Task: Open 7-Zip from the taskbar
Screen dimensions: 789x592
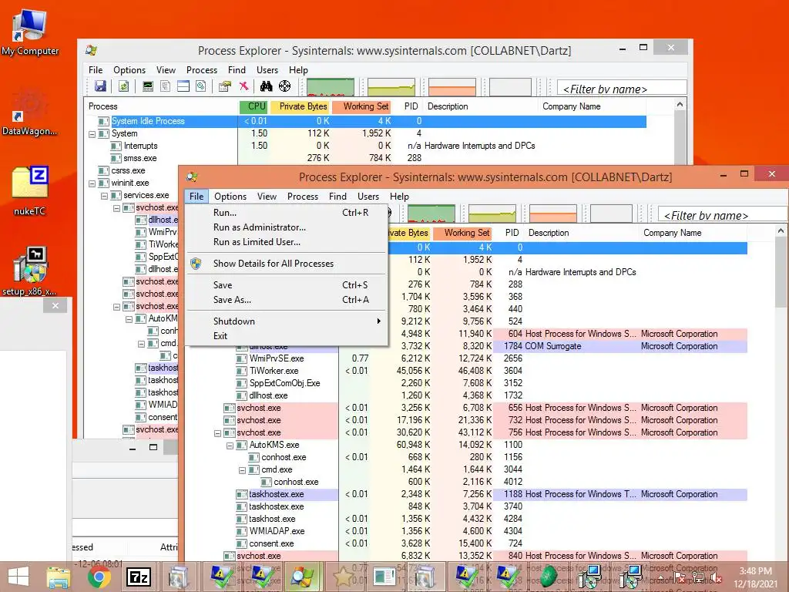Action: click(x=139, y=577)
